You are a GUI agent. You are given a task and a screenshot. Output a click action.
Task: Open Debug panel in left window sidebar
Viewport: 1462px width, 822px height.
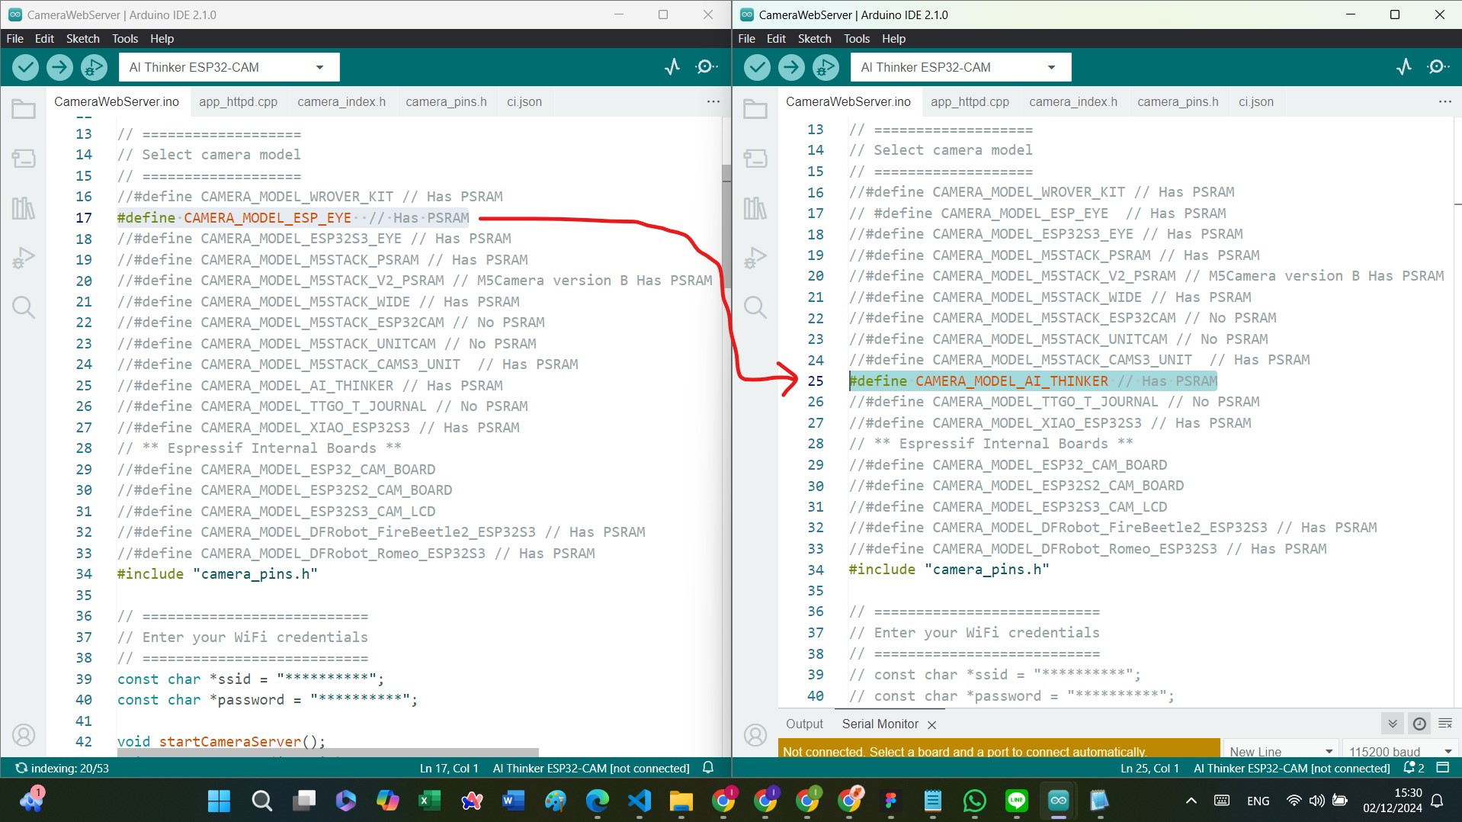pyautogui.click(x=24, y=258)
